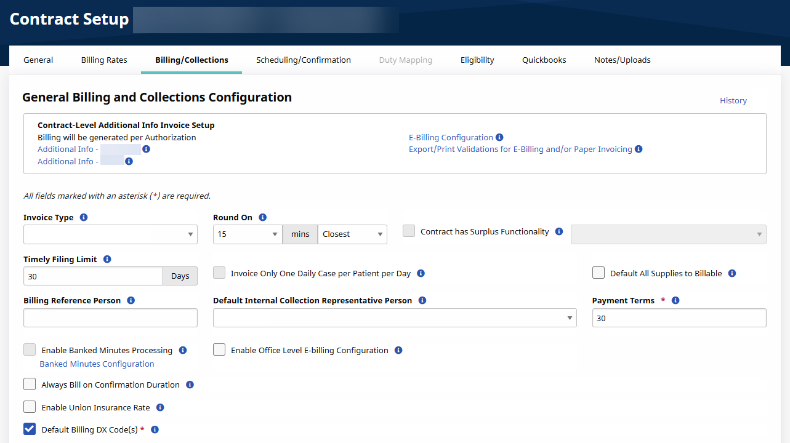View the History link
The height and width of the screenshot is (443, 790).
pyautogui.click(x=733, y=100)
